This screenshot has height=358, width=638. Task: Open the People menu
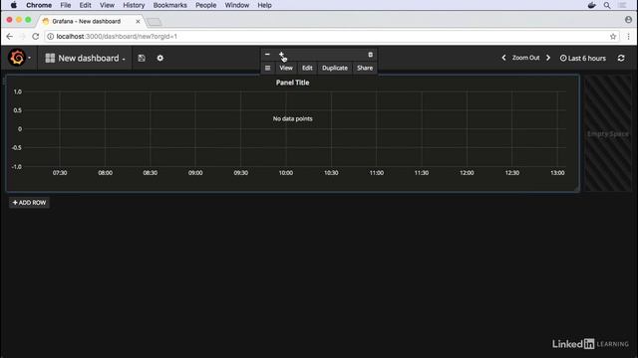(x=206, y=5)
